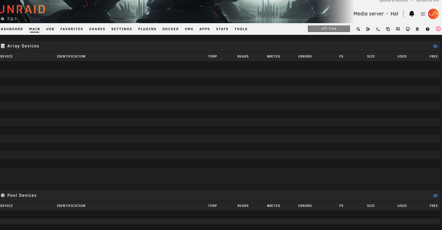Click the orange Unraid avatar icon
Viewport: 442px width, 230px height.
pos(433,14)
